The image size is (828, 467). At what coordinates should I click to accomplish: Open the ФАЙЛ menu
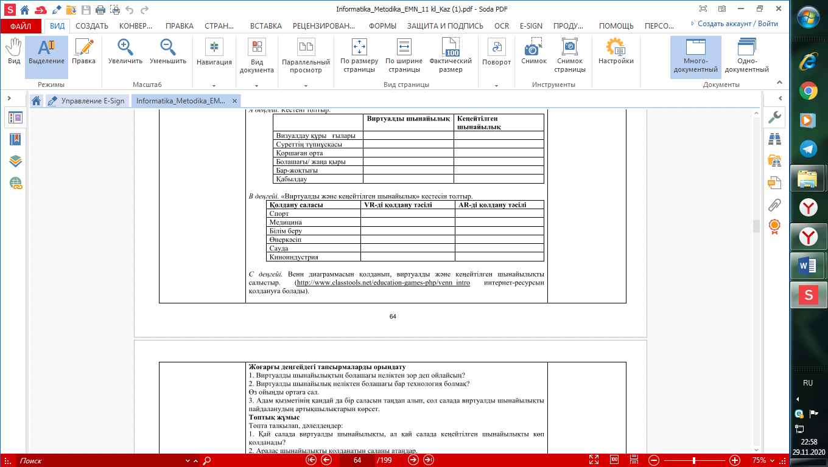tap(21, 26)
